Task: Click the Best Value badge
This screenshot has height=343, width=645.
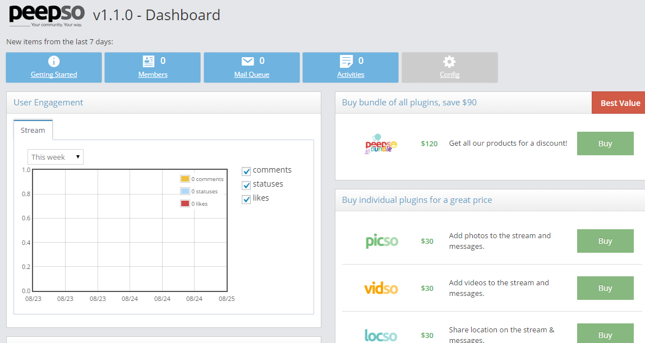Action: [618, 103]
